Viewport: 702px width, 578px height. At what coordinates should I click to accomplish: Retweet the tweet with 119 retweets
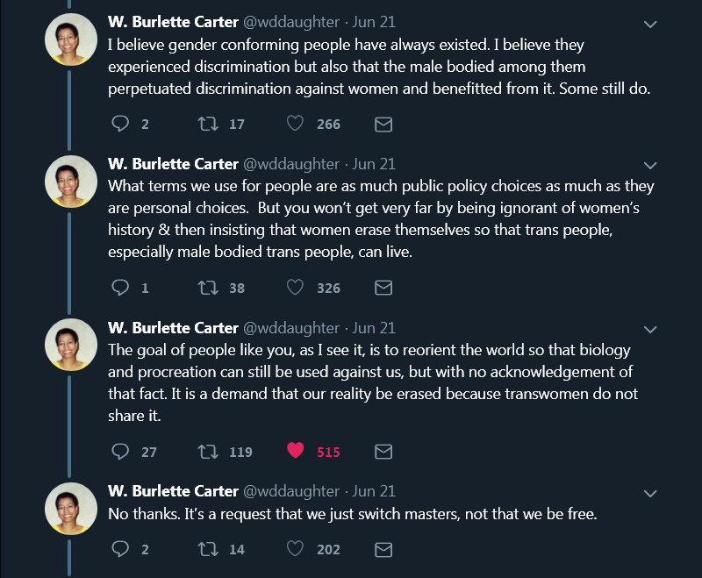(x=208, y=452)
